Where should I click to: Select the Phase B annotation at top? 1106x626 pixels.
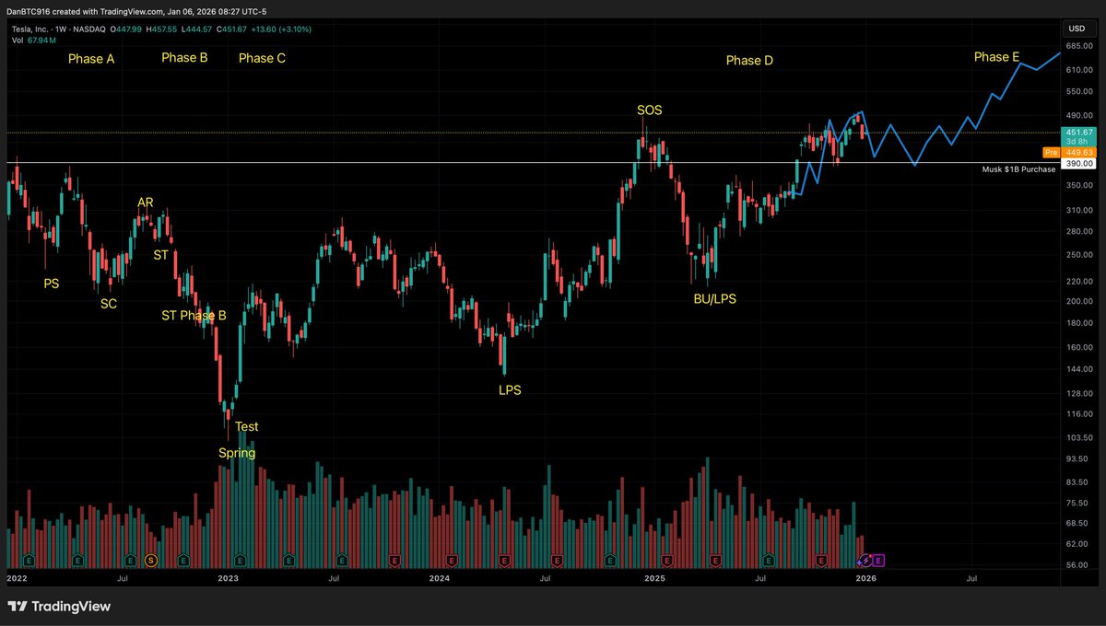(x=184, y=57)
